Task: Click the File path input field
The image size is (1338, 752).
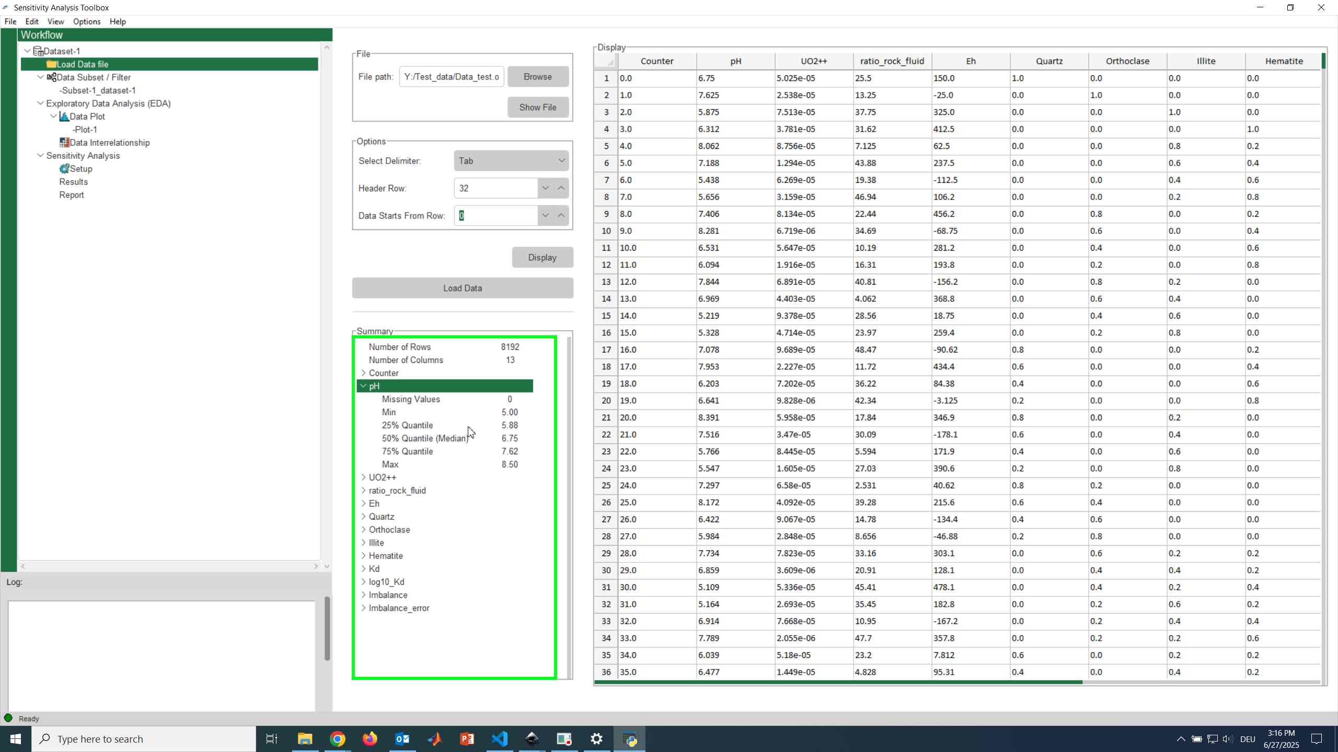Action: tap(452, 77)
